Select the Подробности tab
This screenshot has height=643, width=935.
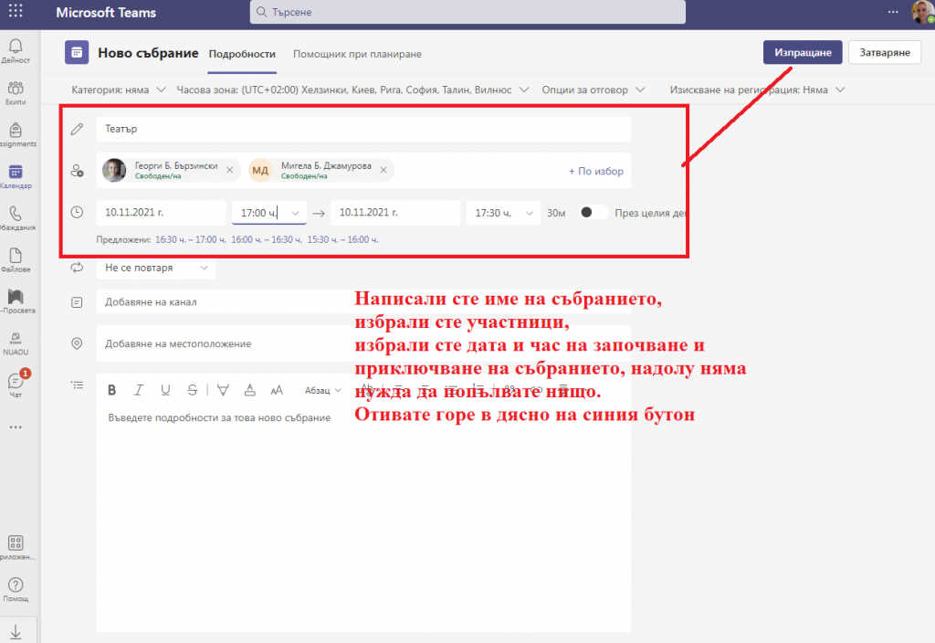(242, 54)
